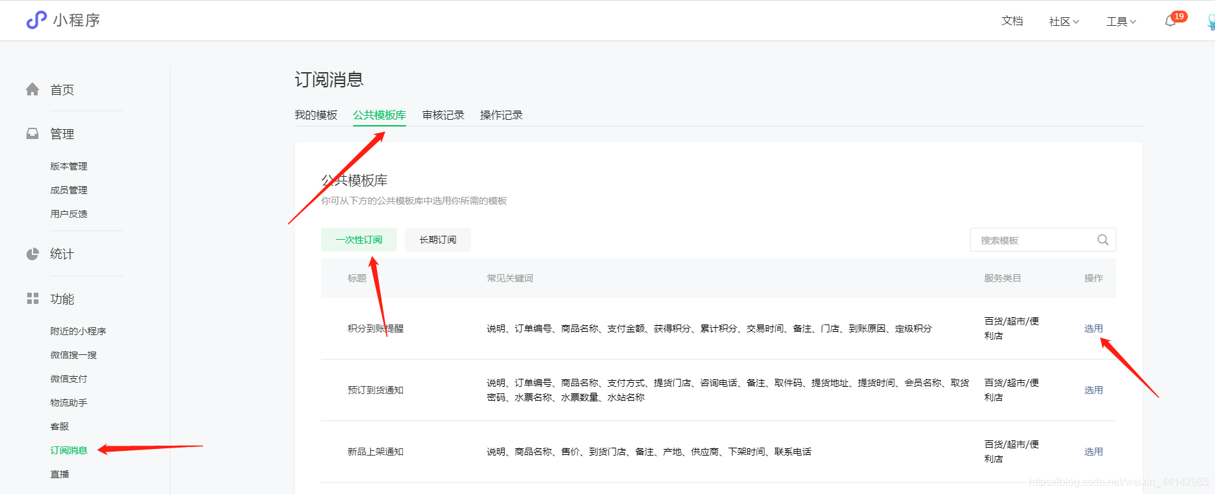Click the 服务类目 column header
Screen dimensions: 1215x494
1002,278
